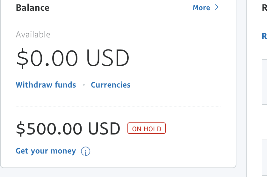267x177 pixels.
Task: Click the chevron arrow beside More
Action: [217, 8]
